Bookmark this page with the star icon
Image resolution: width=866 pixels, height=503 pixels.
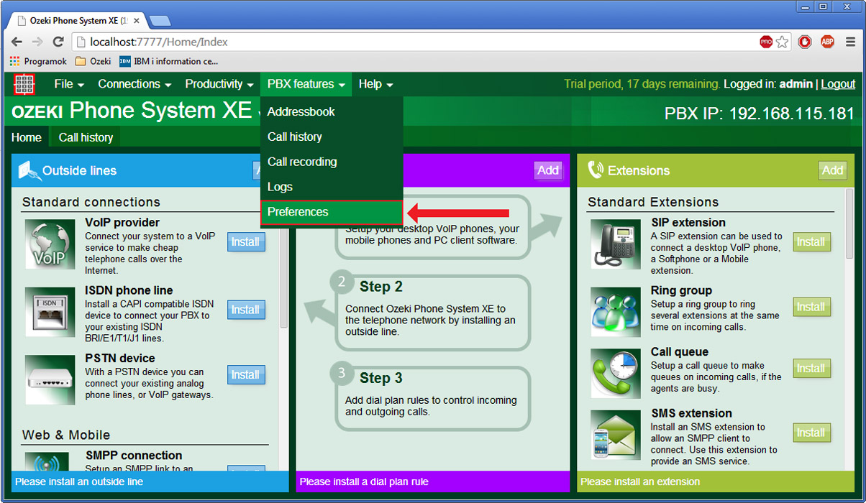pyautogui.click(x=782, y=42)
